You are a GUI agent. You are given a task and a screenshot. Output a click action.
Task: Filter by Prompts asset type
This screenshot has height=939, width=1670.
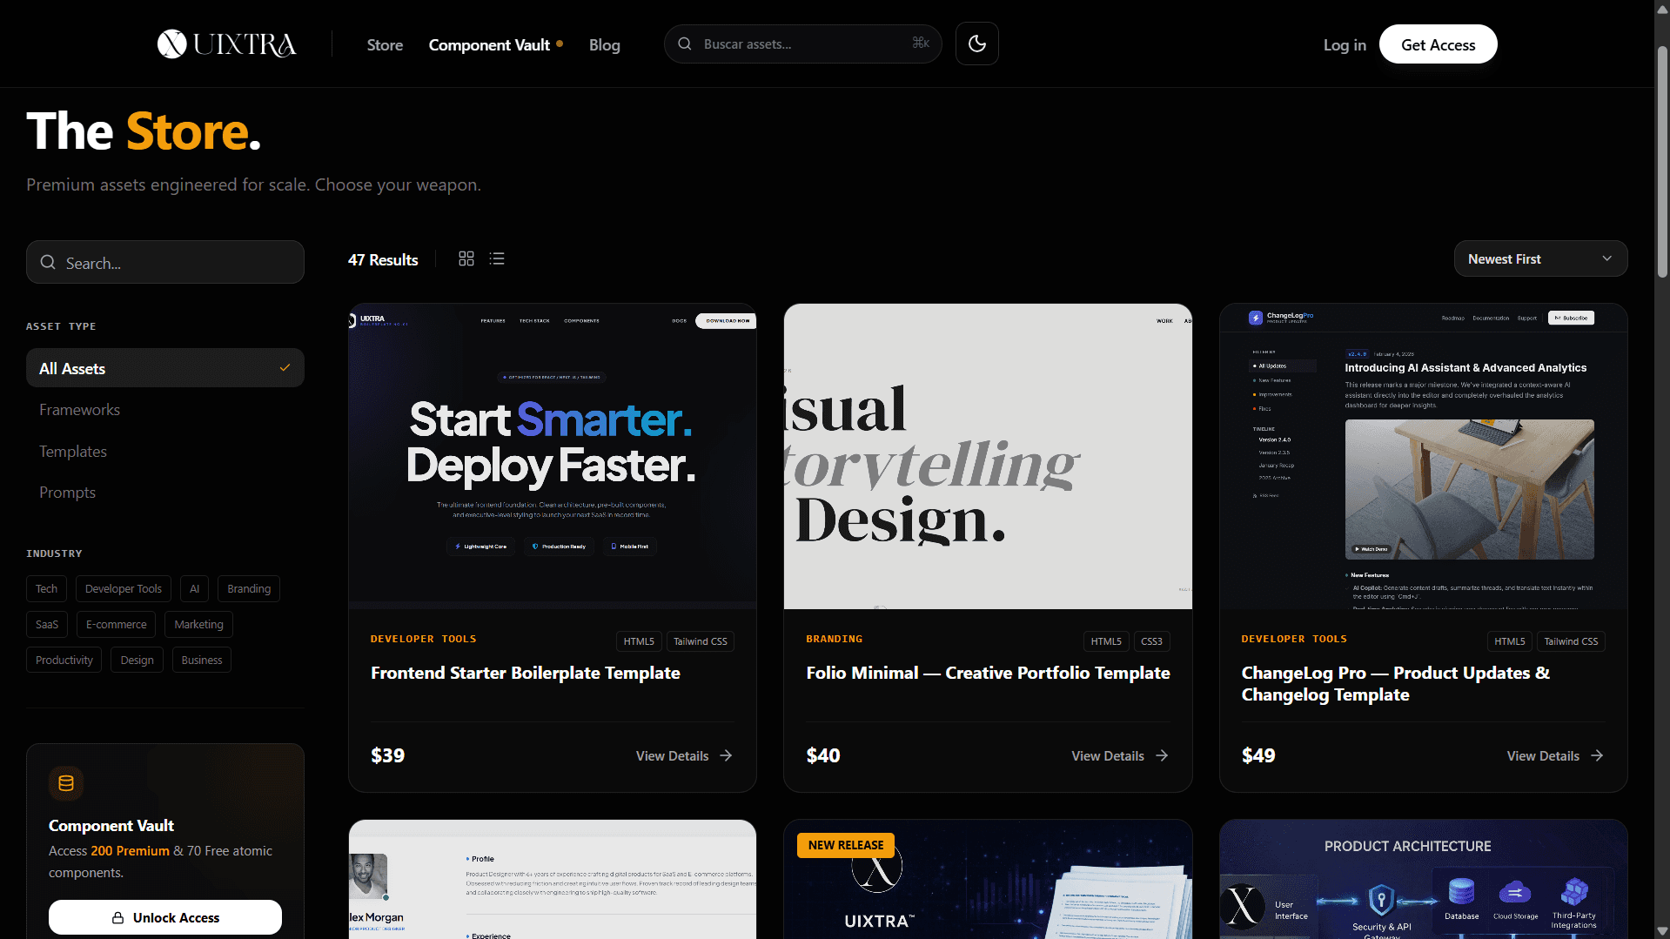click(67, 493)
